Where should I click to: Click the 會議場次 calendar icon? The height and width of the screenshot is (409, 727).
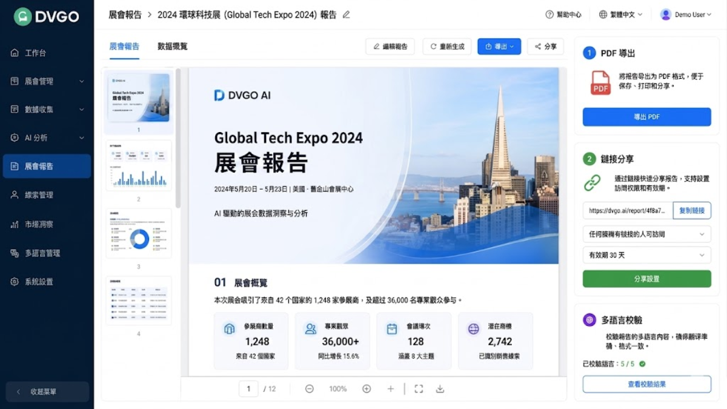[392, 329]
